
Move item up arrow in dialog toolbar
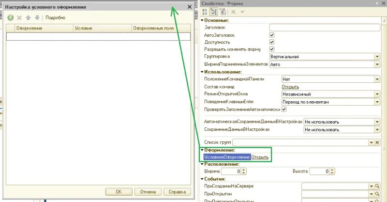click(28, 17)
